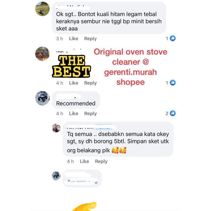The image size is (211, 211).
Task: Click THE BEST sticker image
Action: 71,66
